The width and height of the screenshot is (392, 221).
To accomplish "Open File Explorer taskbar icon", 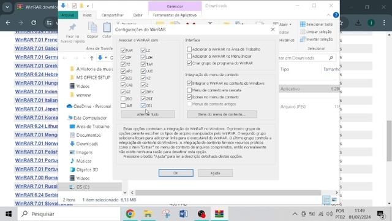I will tap(148, 214).
